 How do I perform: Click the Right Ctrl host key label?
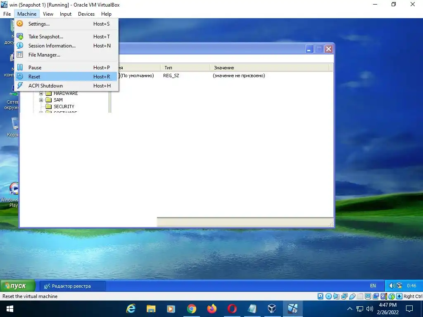pos(413,296)
